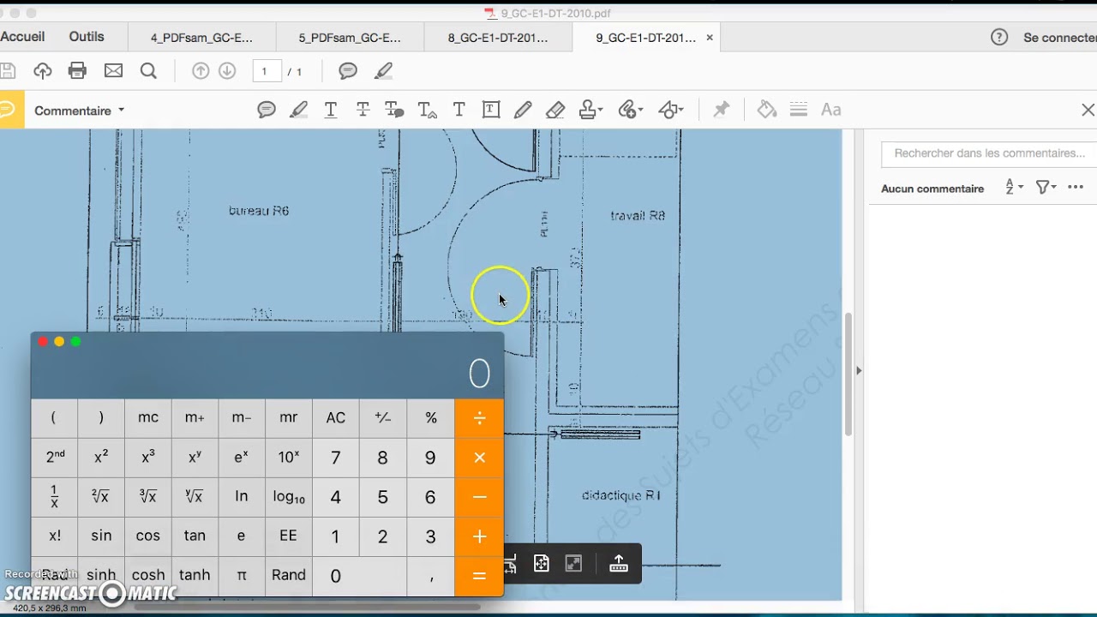Viewport: 1097px width, 617px height.
Task: Open the sort comments dropdown
Action: (x=1014, y=187)
